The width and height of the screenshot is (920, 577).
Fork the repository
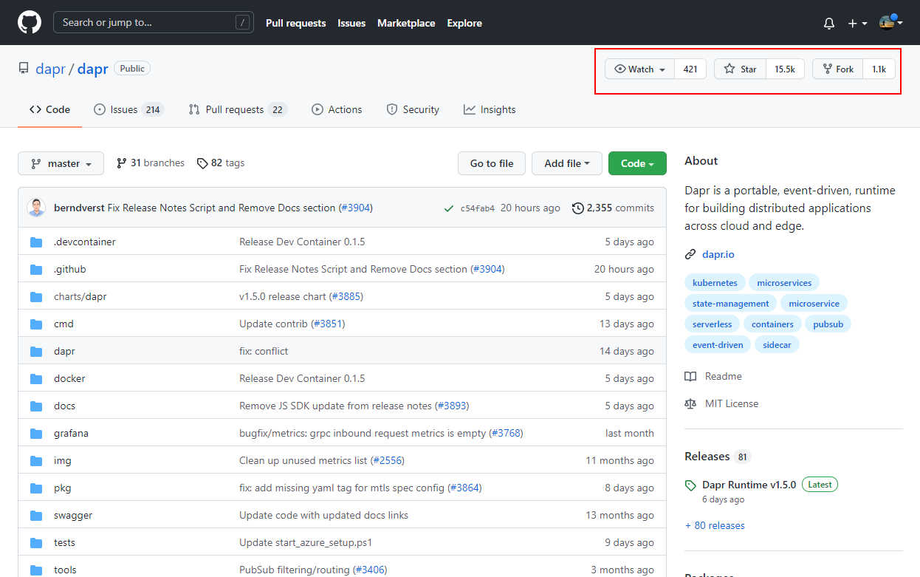pyautogui.click(x=837, y=69)
